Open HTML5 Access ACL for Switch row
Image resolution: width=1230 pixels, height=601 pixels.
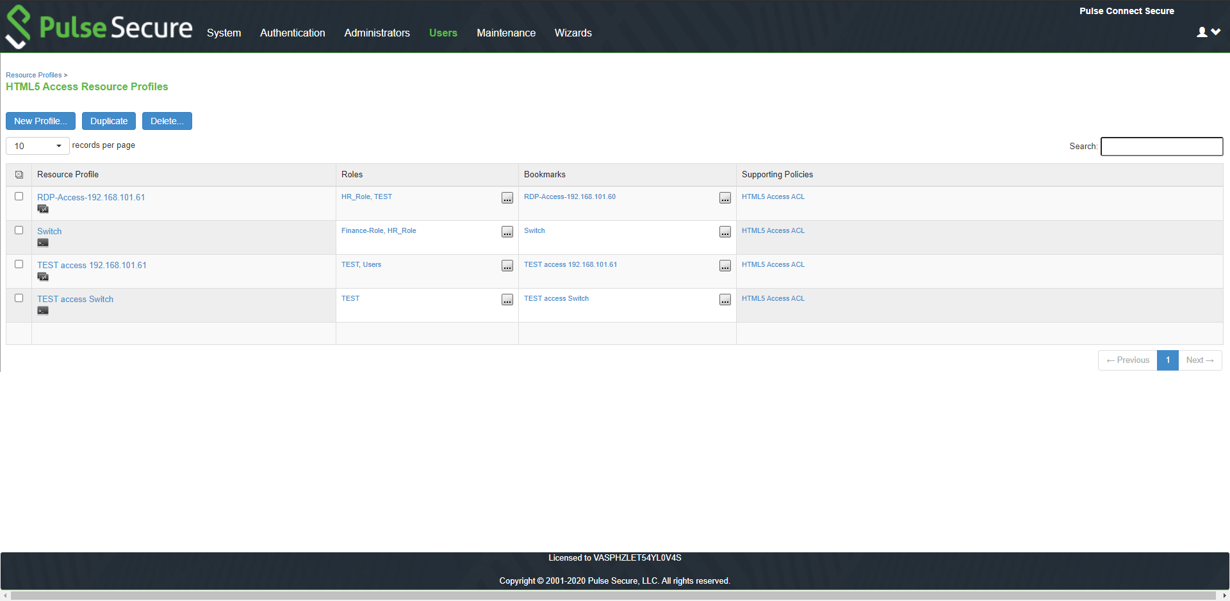773,230
